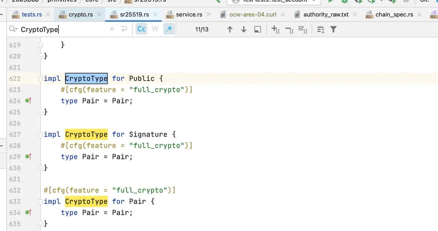Open multiline search options icon
Image resolution: width=438 pixels, height=231 pixels.
point(321,29)
